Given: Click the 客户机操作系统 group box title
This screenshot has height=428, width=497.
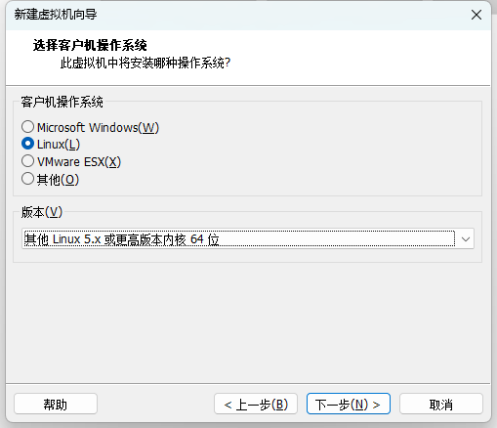Looking at the screenshot, I should [62, 102].
